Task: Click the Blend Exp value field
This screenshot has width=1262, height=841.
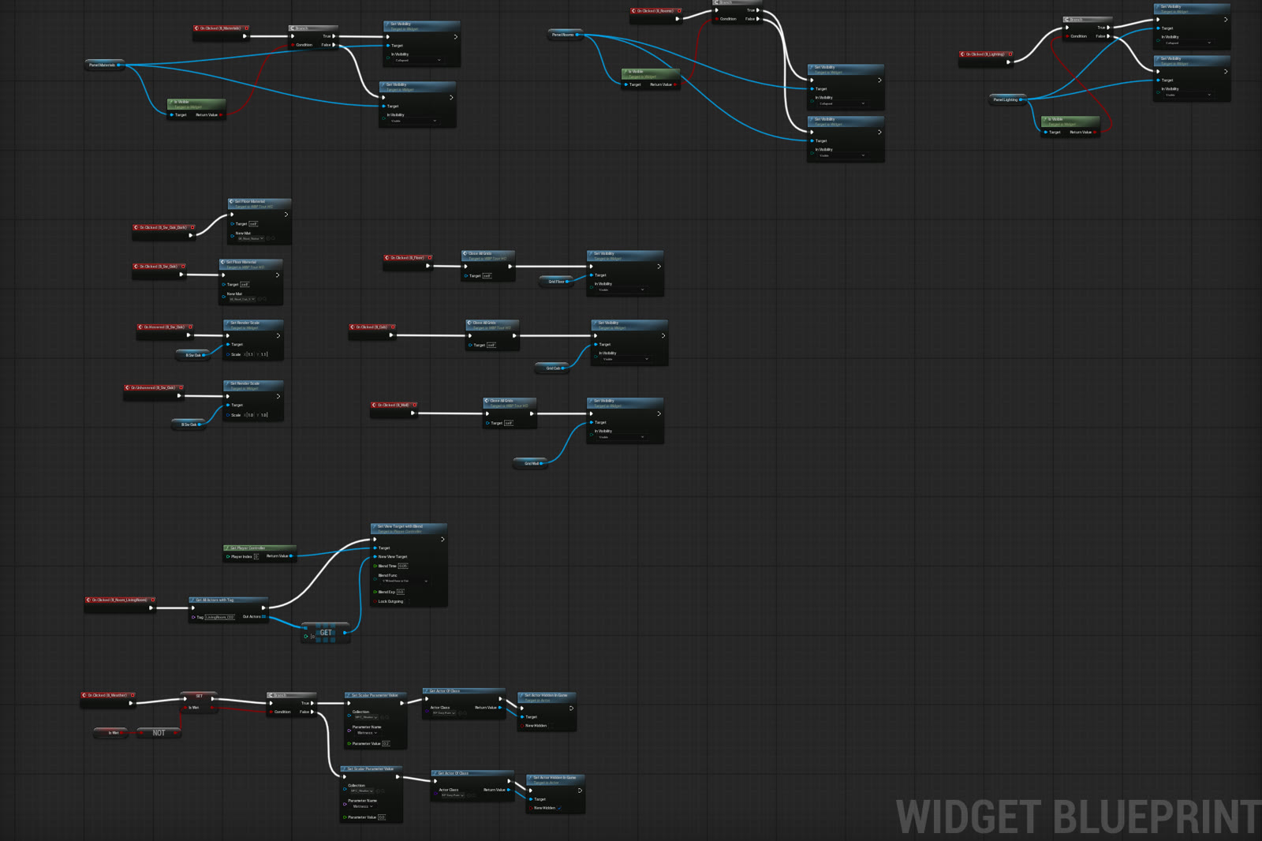Action: (401, 592)
